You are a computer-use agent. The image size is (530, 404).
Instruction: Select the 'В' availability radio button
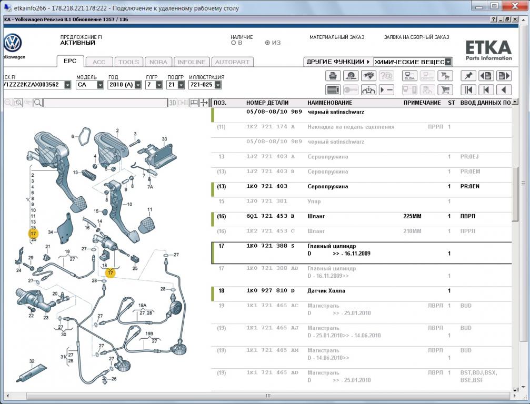[233, 43]
